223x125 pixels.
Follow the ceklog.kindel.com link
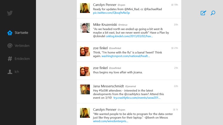pos(129,36)
